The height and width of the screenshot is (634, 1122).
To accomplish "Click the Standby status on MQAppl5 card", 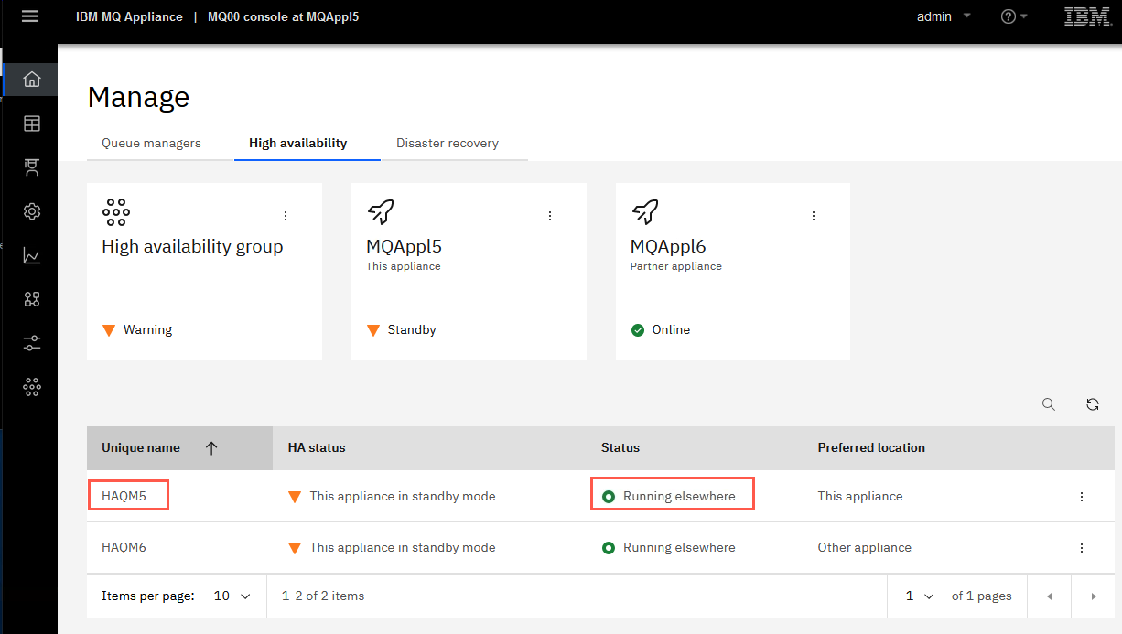I will tap(401, 329).
